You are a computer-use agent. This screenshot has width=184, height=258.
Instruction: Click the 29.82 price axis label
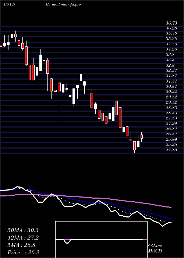171,97
